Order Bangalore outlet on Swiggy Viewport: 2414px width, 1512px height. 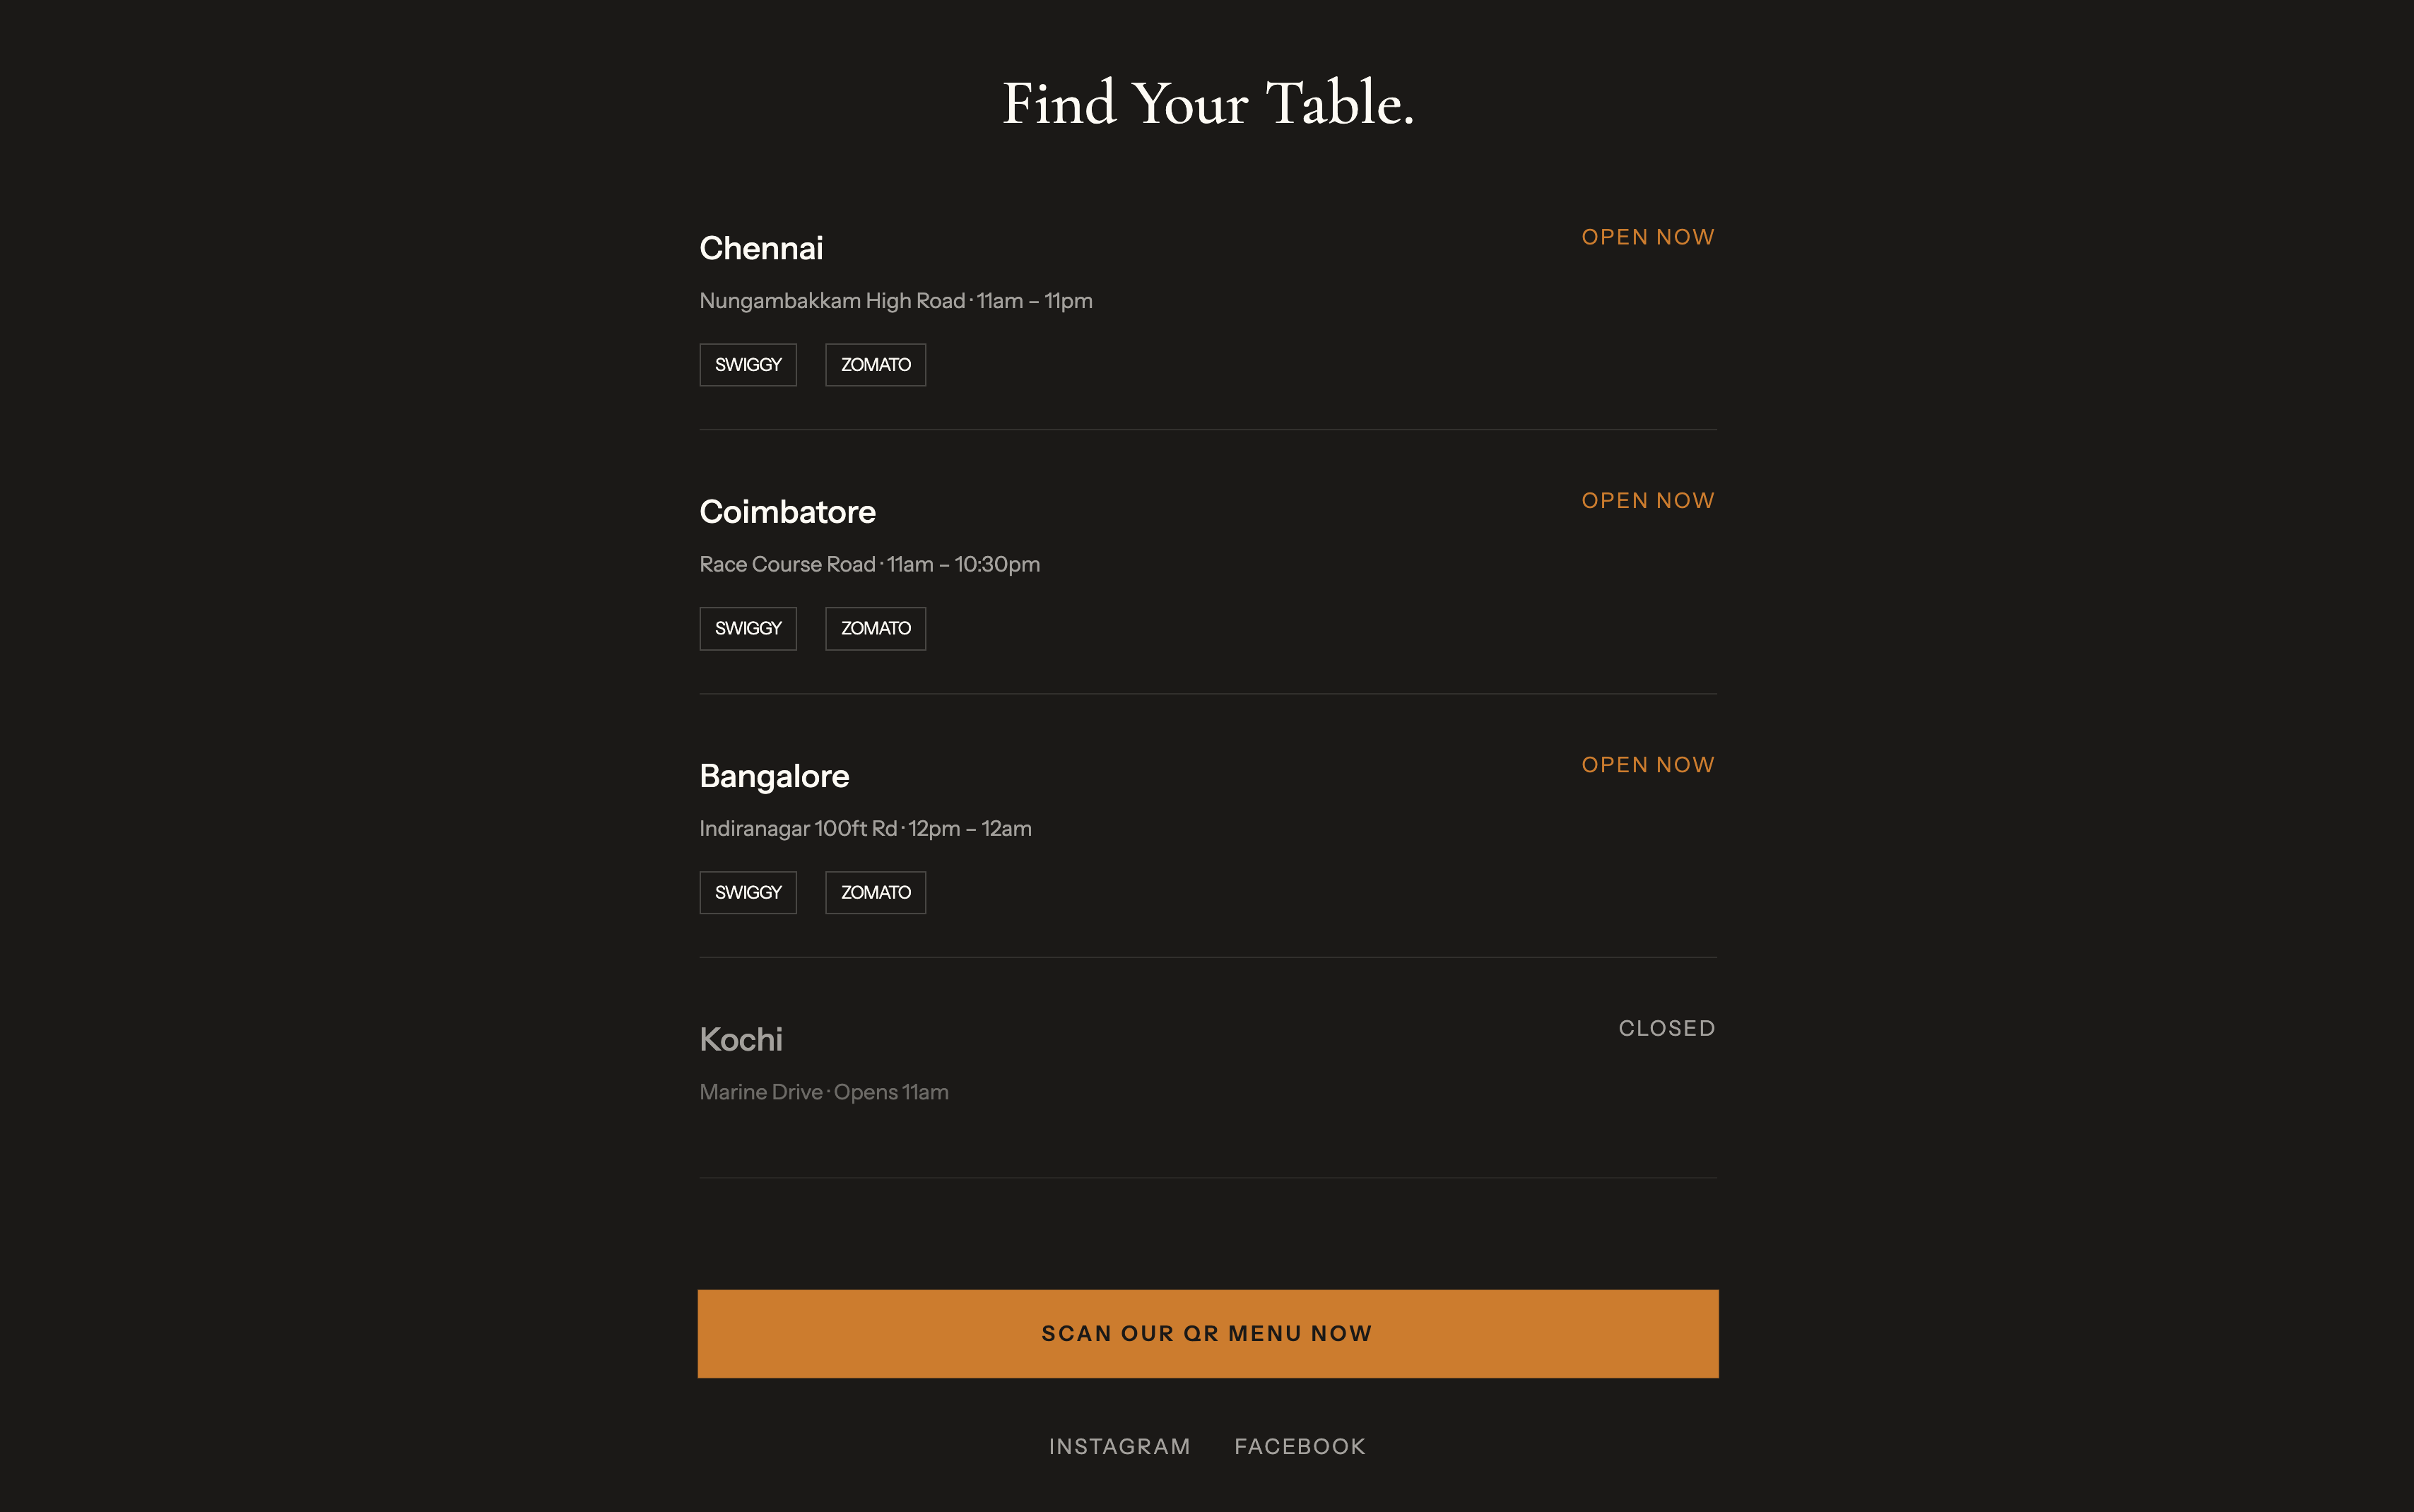click(748, 892)
